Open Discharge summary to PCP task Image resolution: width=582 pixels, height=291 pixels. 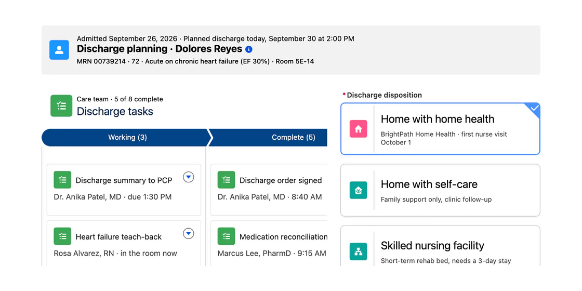124,180
